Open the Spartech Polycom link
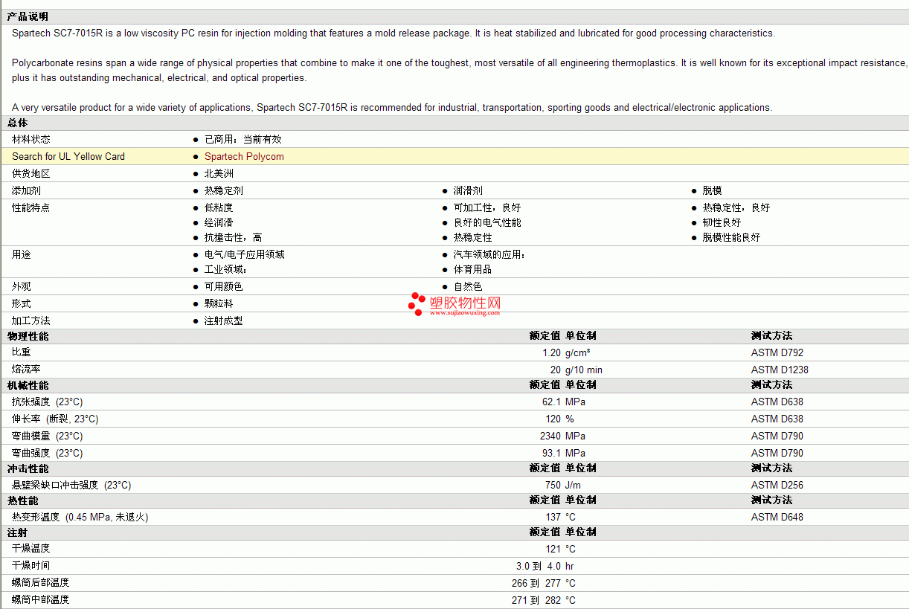 244,156
